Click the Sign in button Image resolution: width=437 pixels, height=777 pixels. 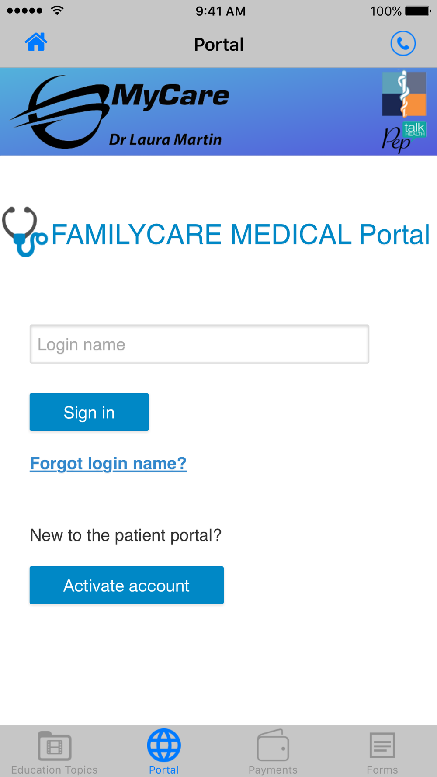coord(89,412)
